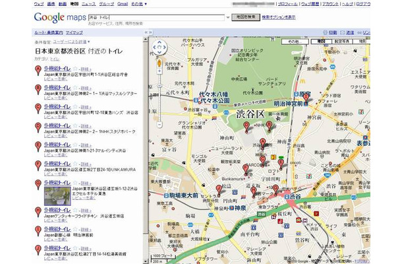Star result H 多機能トイレ
This screenshot has width=402, height=264.
pos(75,210)
